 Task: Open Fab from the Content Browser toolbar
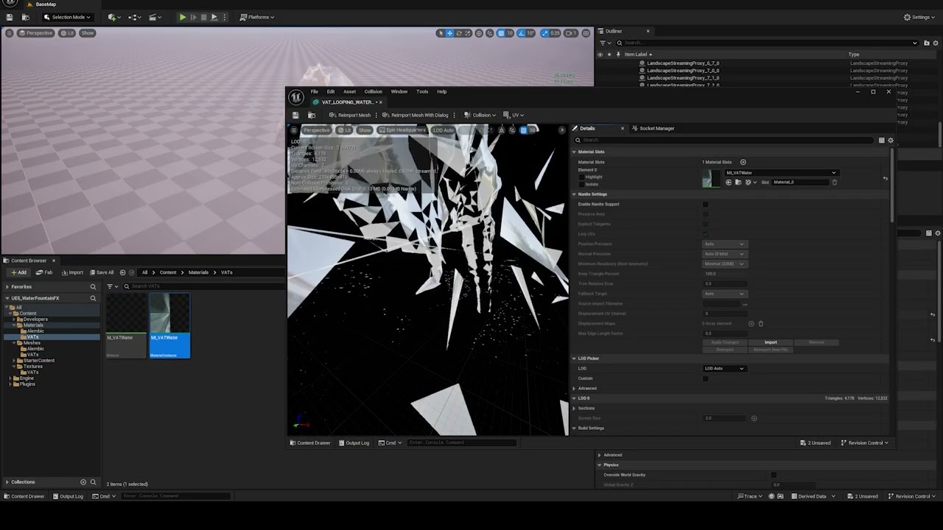point(45,272)
